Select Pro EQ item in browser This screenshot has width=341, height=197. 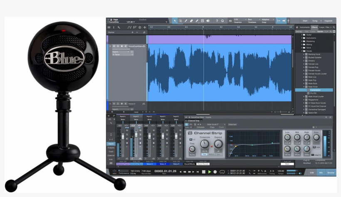(311, 93)
